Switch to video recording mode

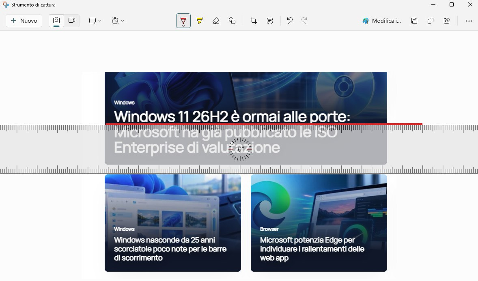coord(72,21)
